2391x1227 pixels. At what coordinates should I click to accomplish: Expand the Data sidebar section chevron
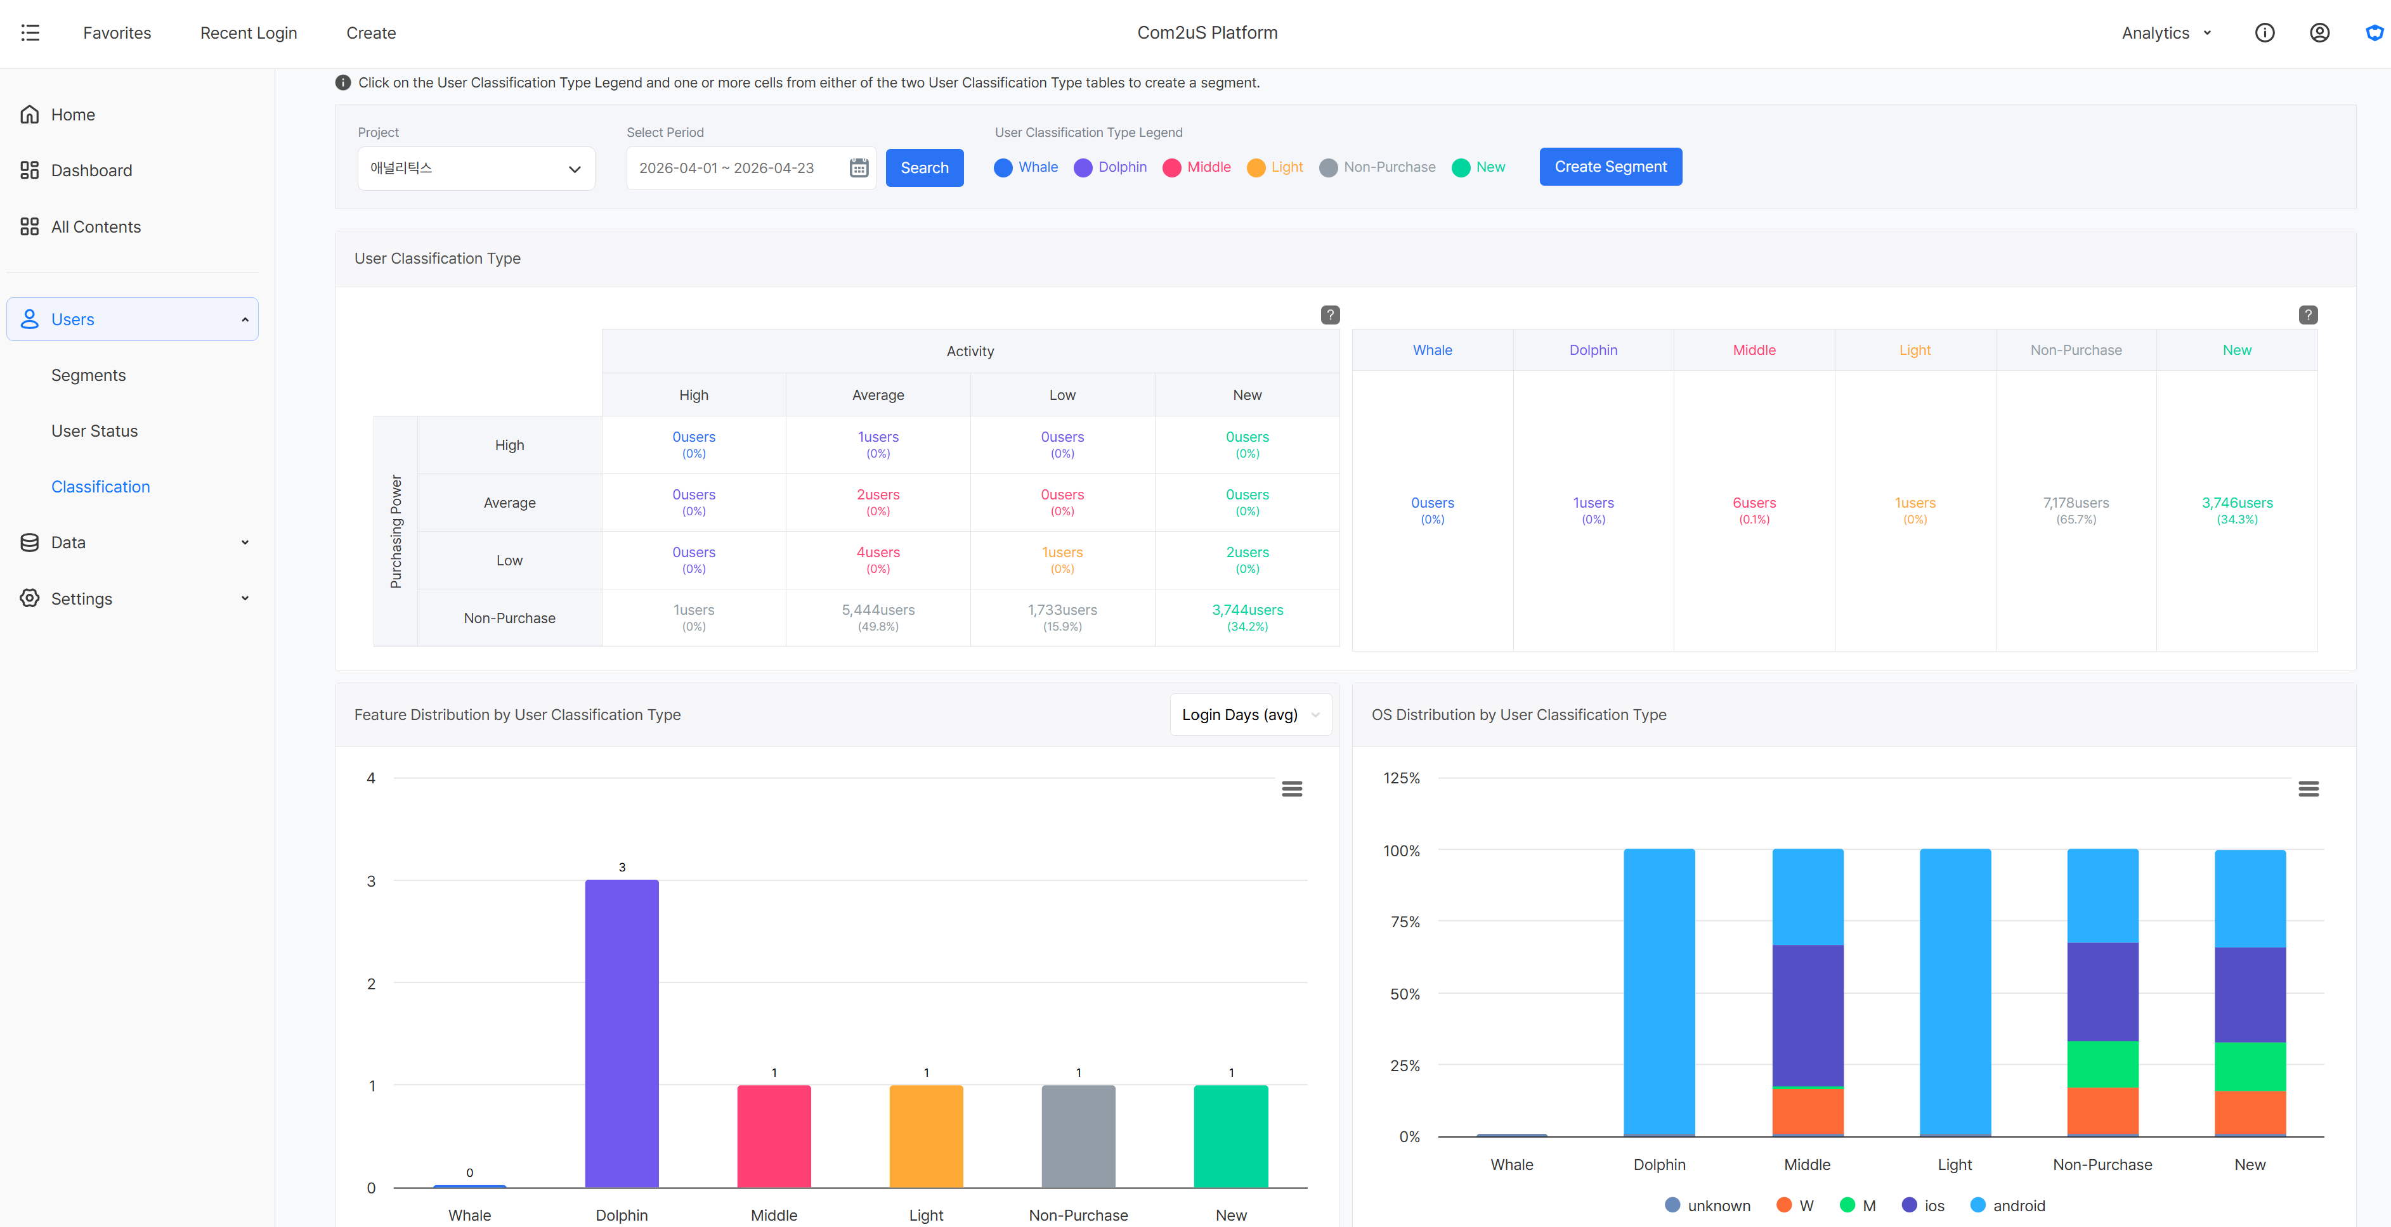[245, 543]
